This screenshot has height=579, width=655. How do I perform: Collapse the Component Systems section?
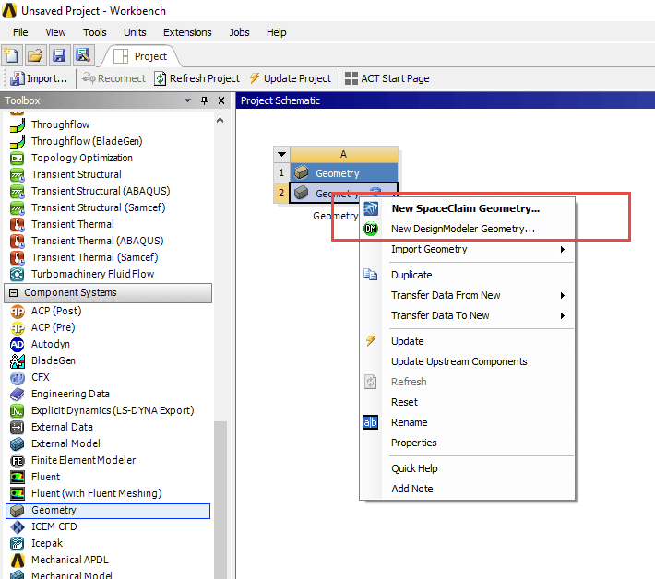click(x=13, y=292)
